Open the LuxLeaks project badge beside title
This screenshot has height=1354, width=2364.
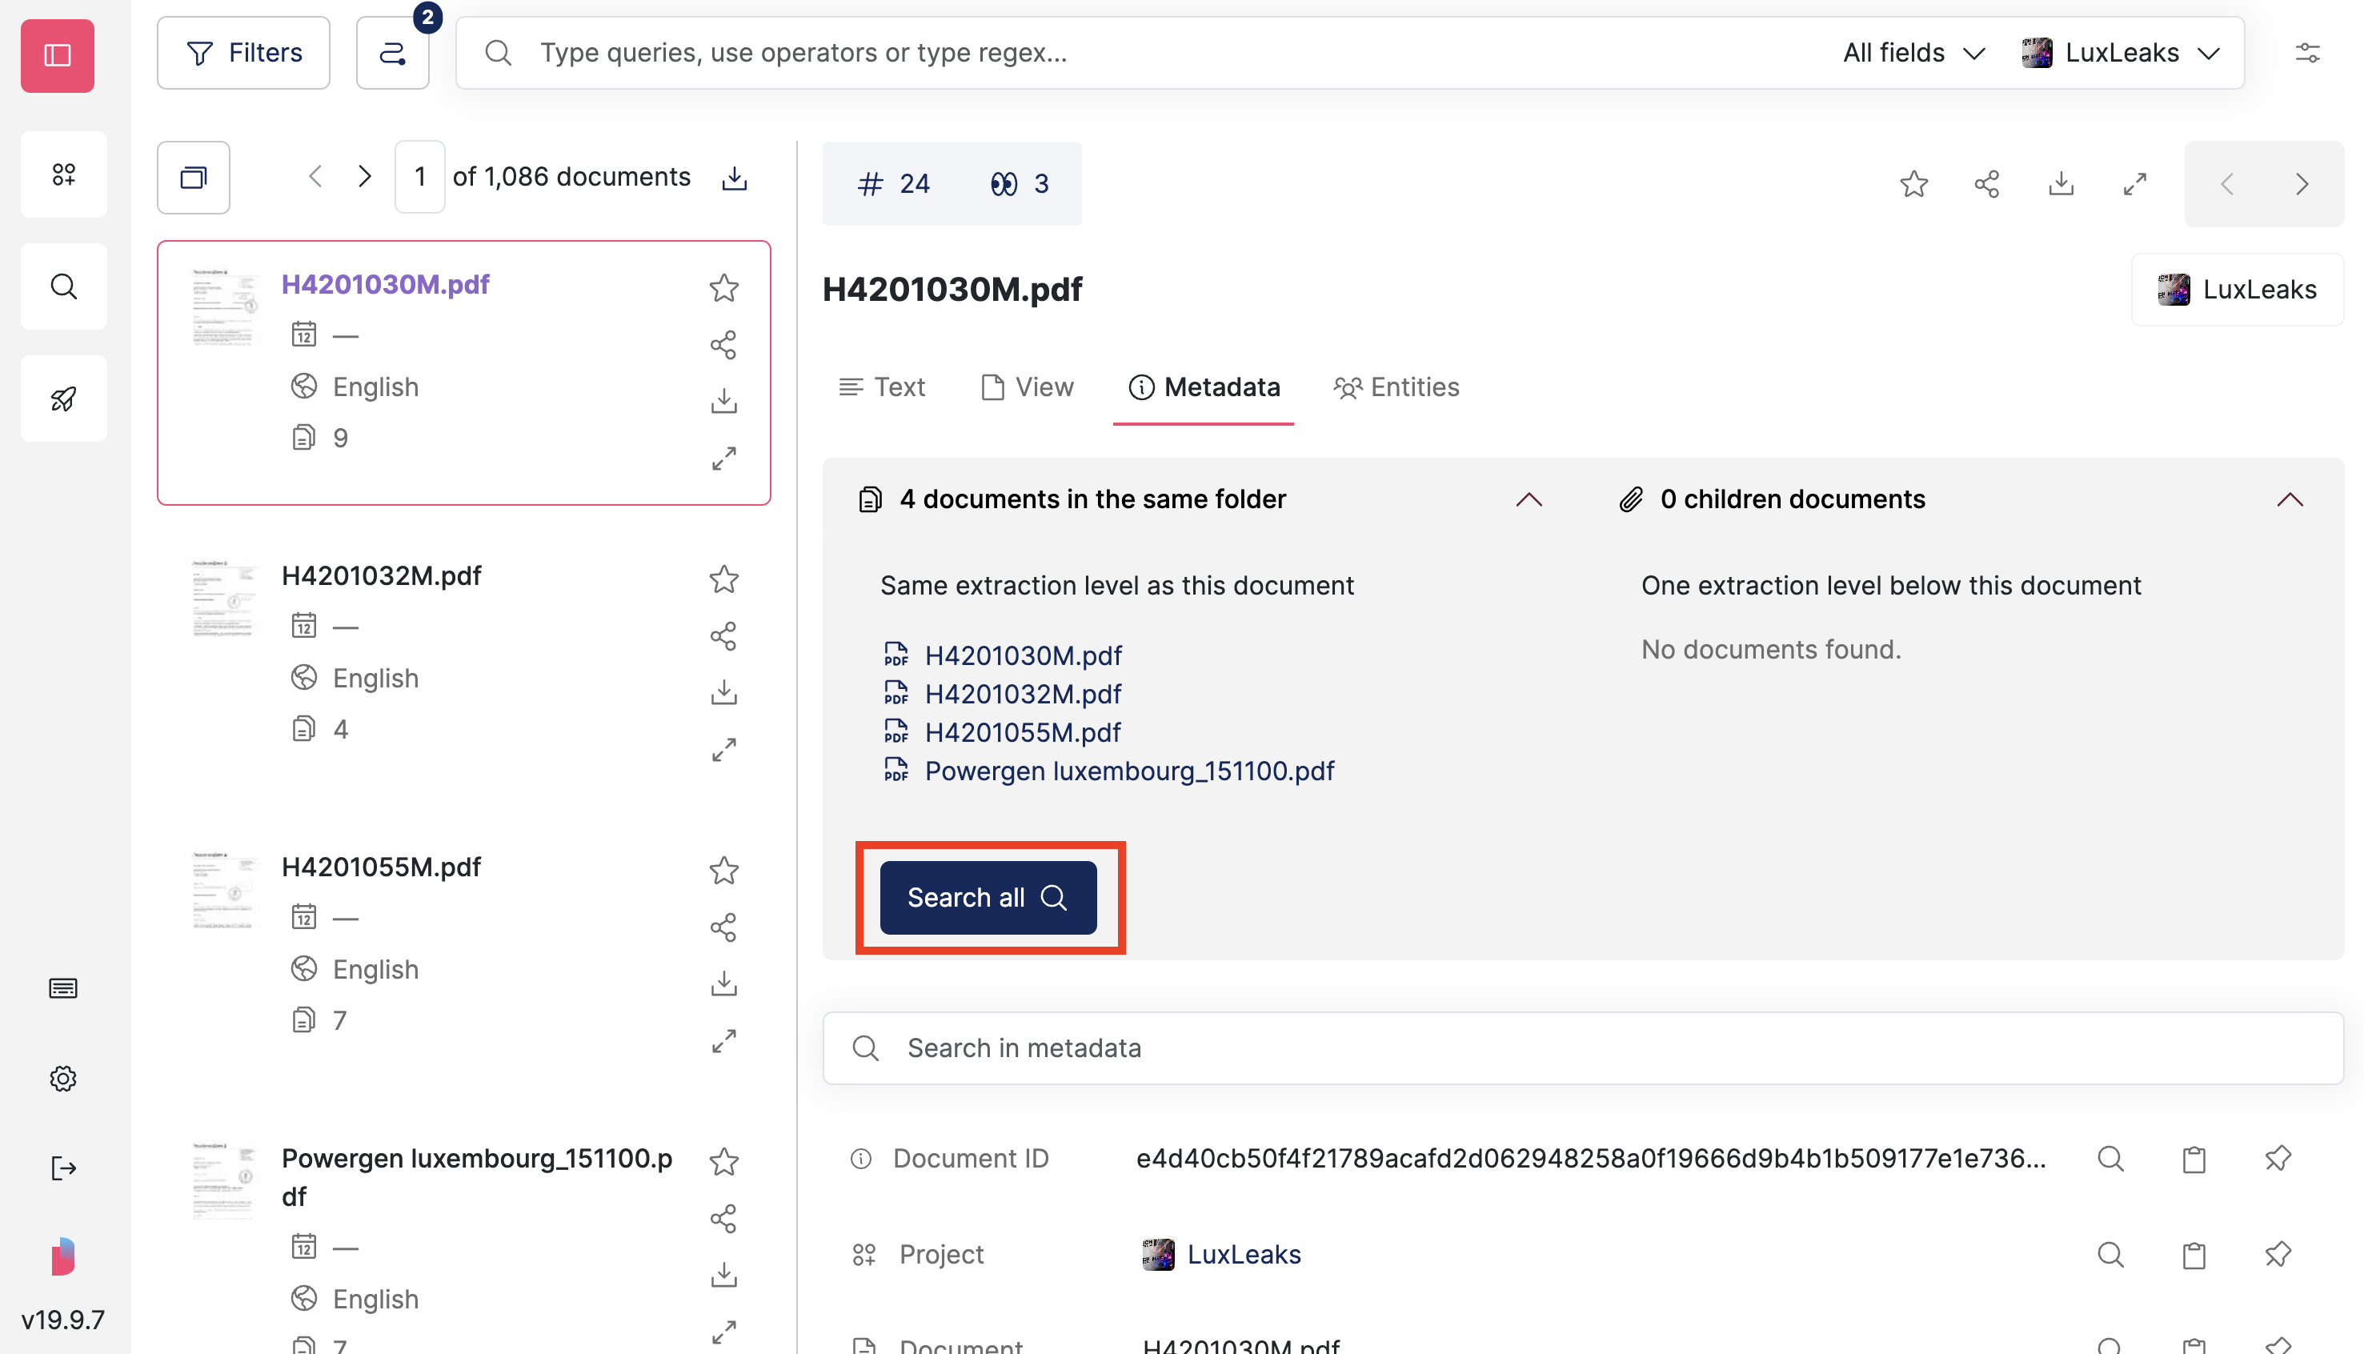coord(2237,289)
